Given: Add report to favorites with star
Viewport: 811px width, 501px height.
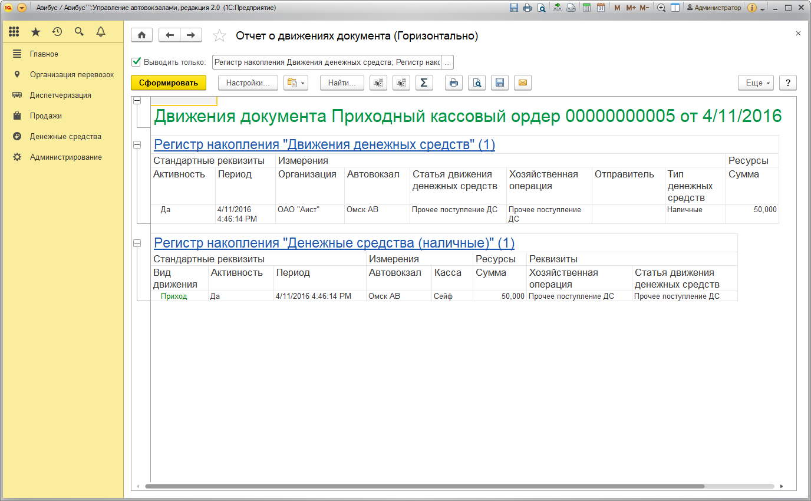Looking at the screenshot, I should tap(219, 37).
